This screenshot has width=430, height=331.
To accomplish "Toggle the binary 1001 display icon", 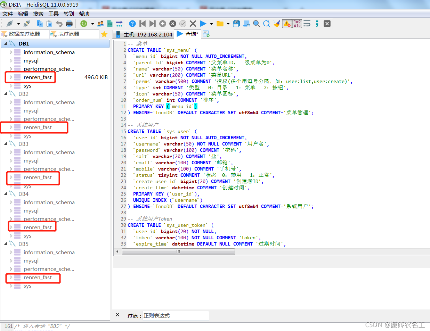I will click(297, 24).
